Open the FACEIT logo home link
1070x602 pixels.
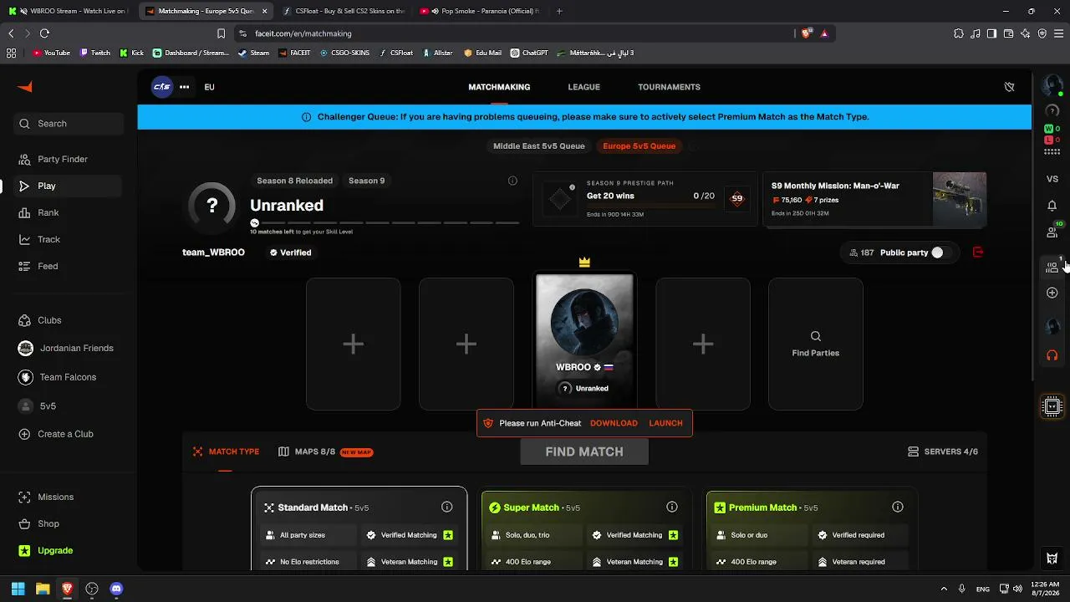[x=25, y=87]
